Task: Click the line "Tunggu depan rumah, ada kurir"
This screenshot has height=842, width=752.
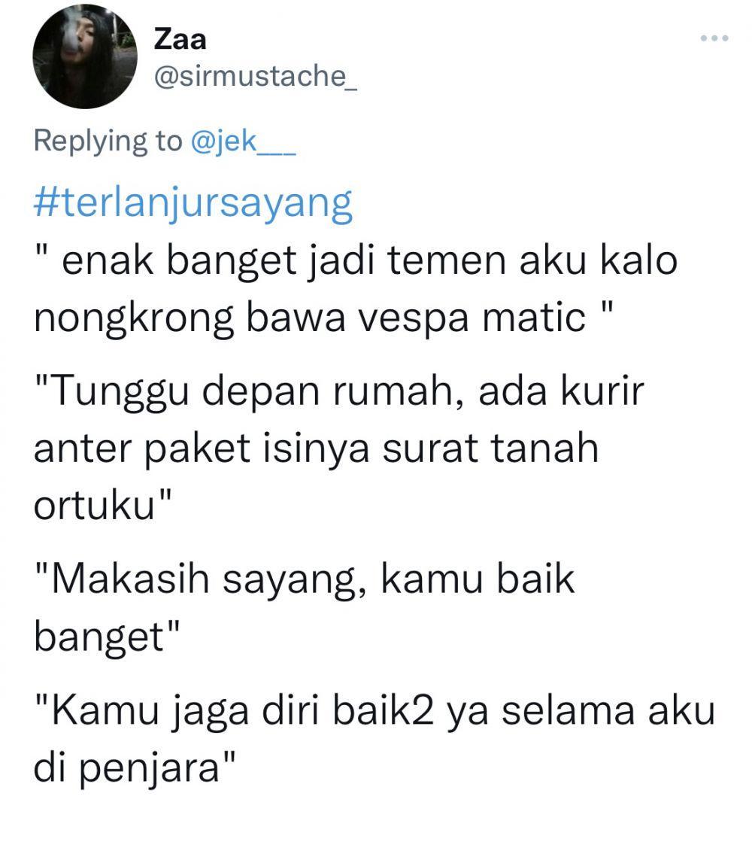Action: (339, 391)
